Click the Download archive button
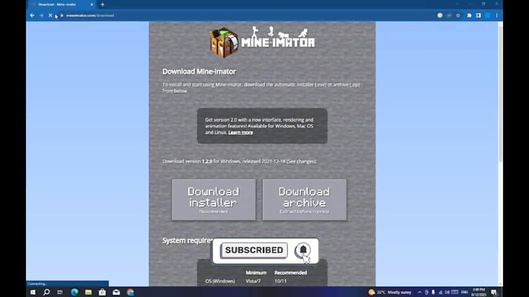Screen dimensions: 529x297 click(x=304, y=200)
